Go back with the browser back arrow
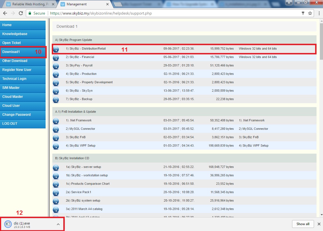Viewport: 323px width, 231px height. [5, 13]
